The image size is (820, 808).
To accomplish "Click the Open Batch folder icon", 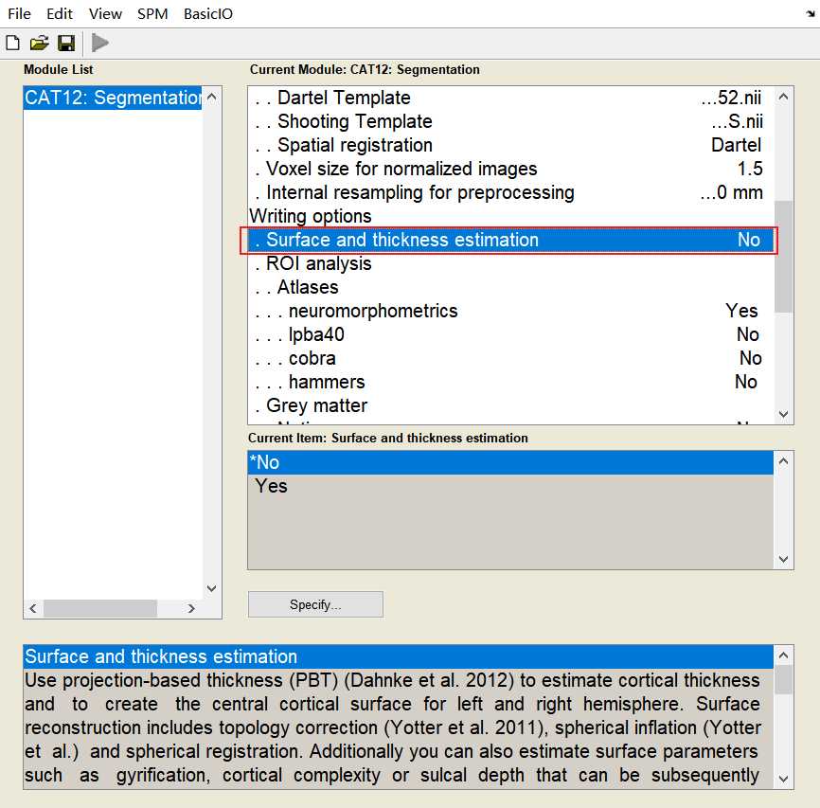I will click(x=39, y=43).
